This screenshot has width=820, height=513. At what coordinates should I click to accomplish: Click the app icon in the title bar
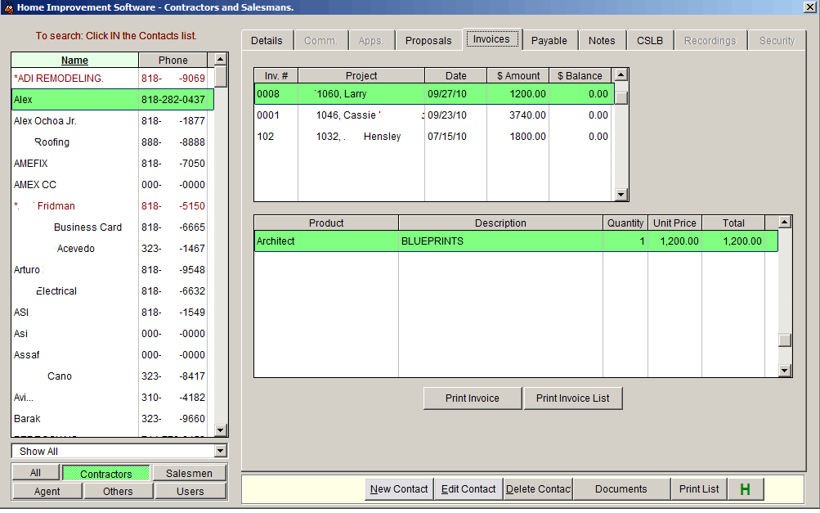[x=8, y=7]
